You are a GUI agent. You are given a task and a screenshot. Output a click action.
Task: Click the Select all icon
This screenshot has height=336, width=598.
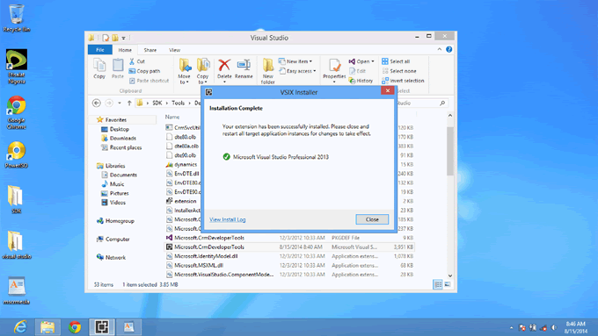tap(396, 61)
